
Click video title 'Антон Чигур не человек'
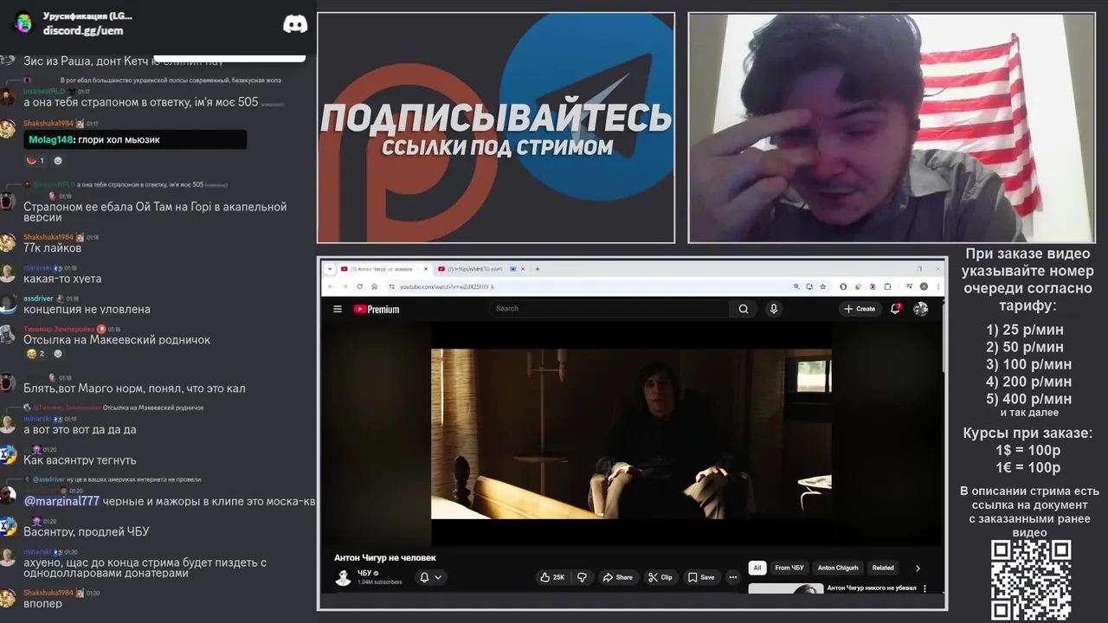click(x=385, y=558)
